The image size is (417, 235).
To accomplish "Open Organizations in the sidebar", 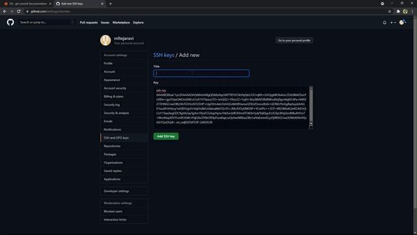I will click(x=124, y=163).
